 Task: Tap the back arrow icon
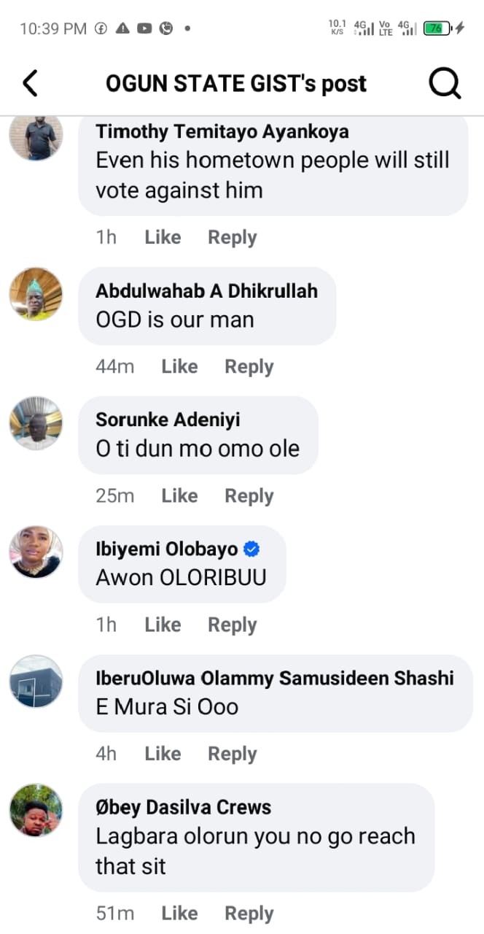(30, 83)
